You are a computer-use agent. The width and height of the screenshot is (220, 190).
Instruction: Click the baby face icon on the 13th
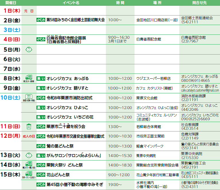coord(29,155)
